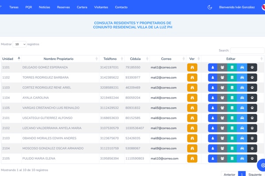View details for unit 1101 (binoculars)

tap(192, 67)
